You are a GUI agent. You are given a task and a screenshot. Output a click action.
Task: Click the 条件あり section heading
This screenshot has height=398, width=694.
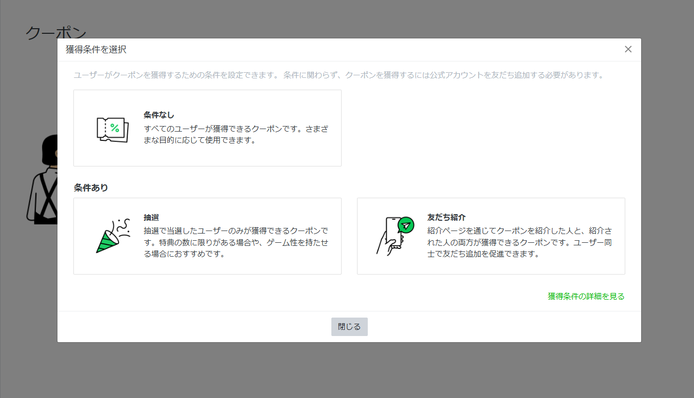point(91,187)
